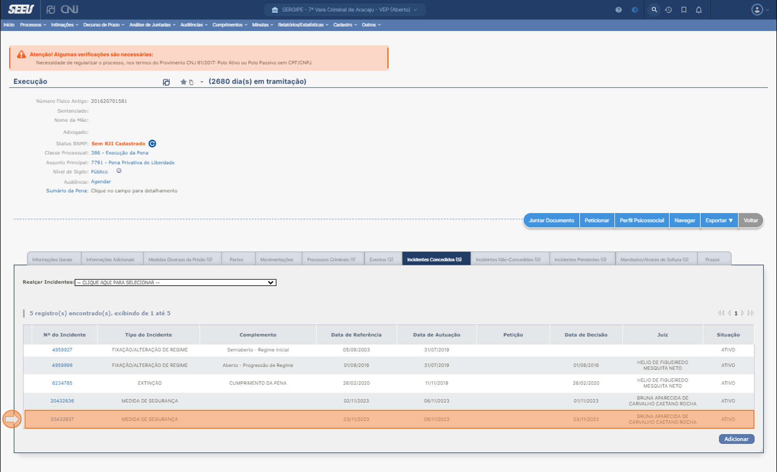This screenshot has height=472, width=777.
Task: Open incident 4959996 link
Action: [62, 366]
